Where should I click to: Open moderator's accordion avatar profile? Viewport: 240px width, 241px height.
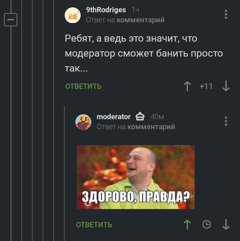[83, 122]
